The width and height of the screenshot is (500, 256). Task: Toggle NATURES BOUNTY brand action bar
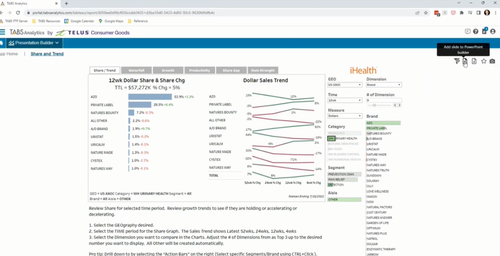click(379, 133)
